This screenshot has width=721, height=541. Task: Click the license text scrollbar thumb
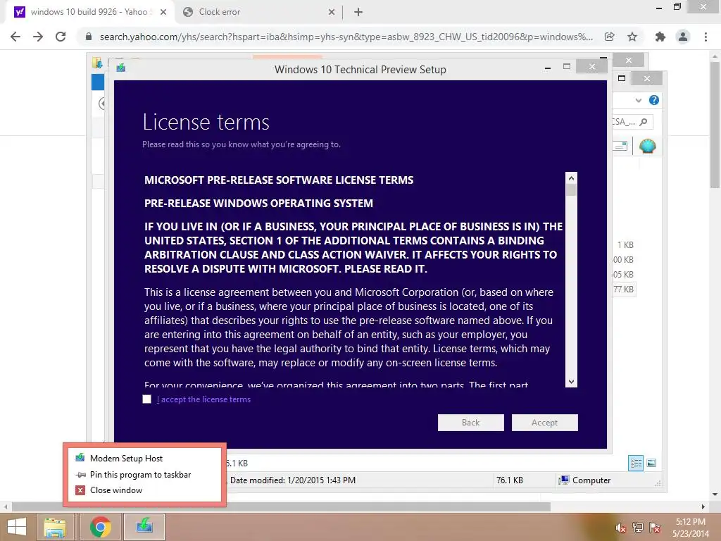(571, 190)
